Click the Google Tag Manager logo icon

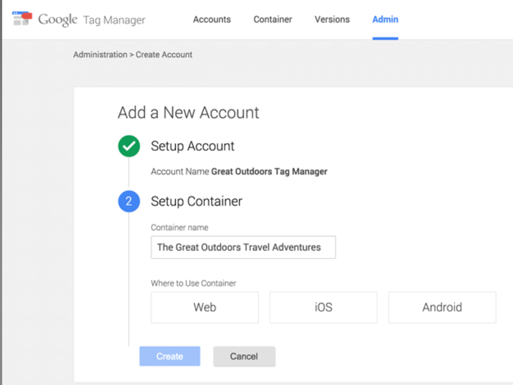point(22,18)
